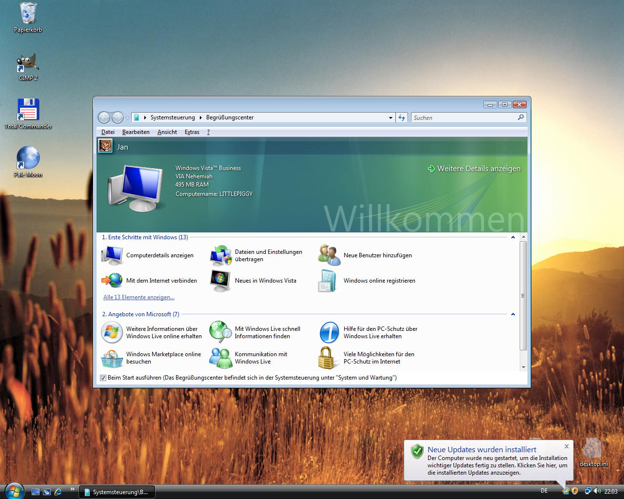Image resolution: width=624 pixels, height=499 pixels.
Task: Select Windows Live schnell Informationen finden icon
Action: click(221, 332)
